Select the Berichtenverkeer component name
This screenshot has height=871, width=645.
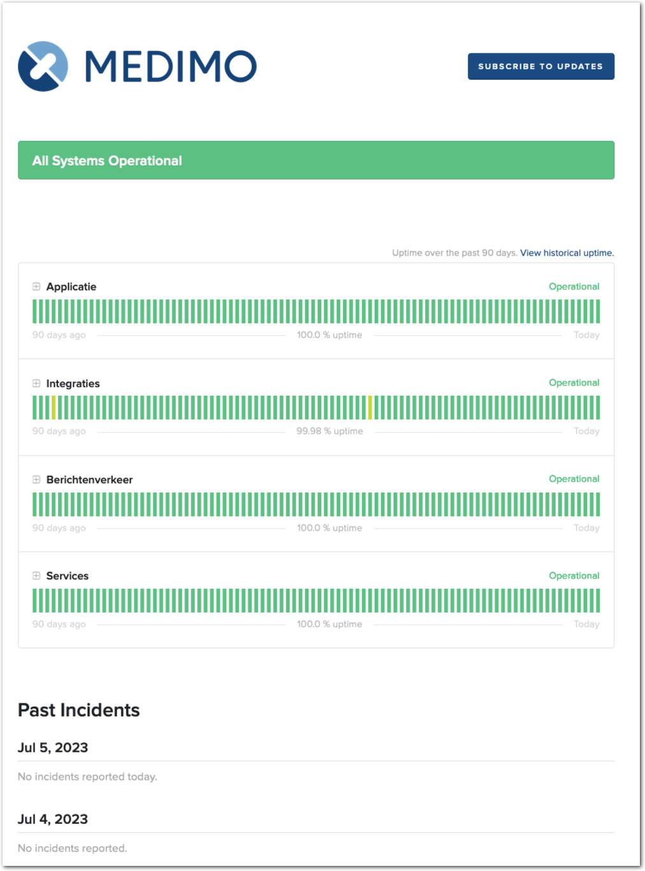point(89,480)
